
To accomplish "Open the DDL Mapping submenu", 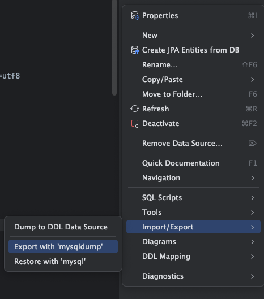I will (x=193, y=257).
